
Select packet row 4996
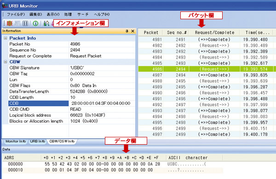(x=207, y=128)
